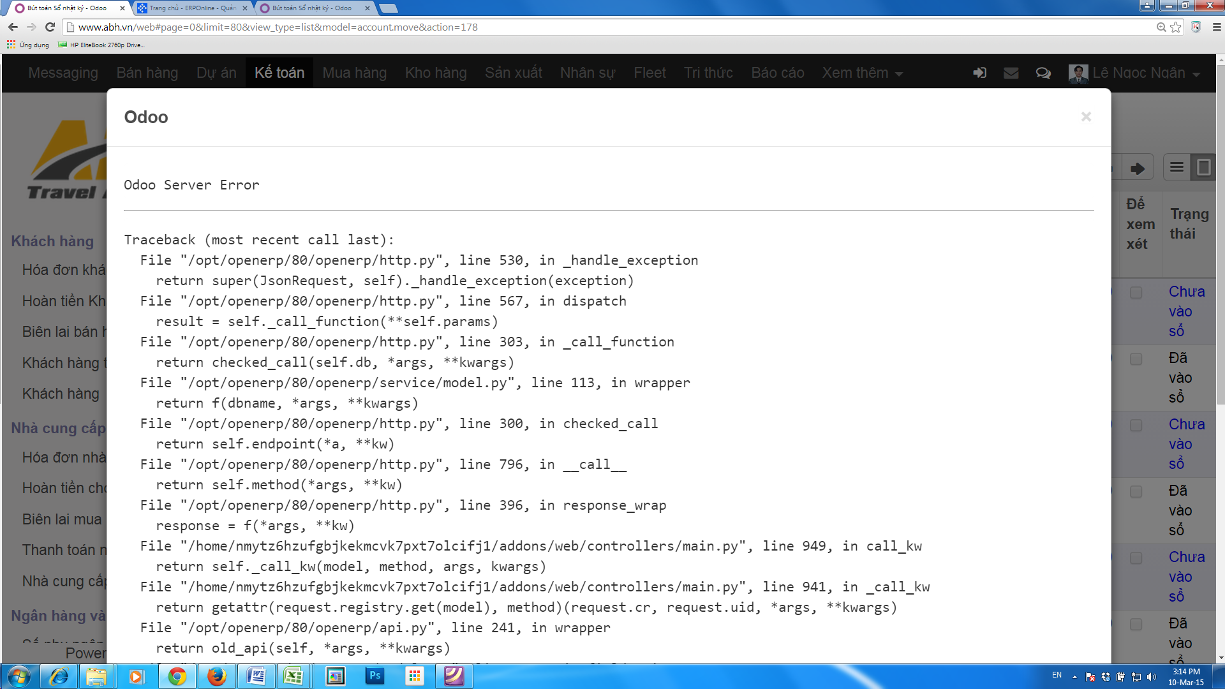Focus the address bar URL field
The image size is (1225, 689).
point(612,27)
